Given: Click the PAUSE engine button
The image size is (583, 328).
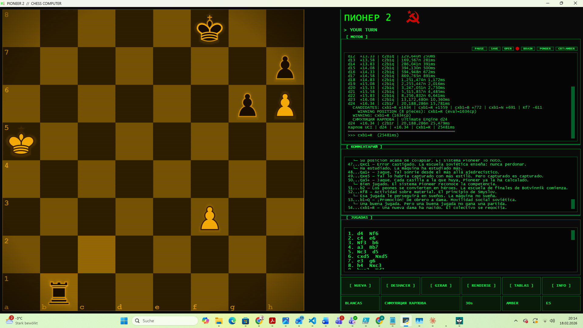Looking at the screenshot, I should click(479, 49).
